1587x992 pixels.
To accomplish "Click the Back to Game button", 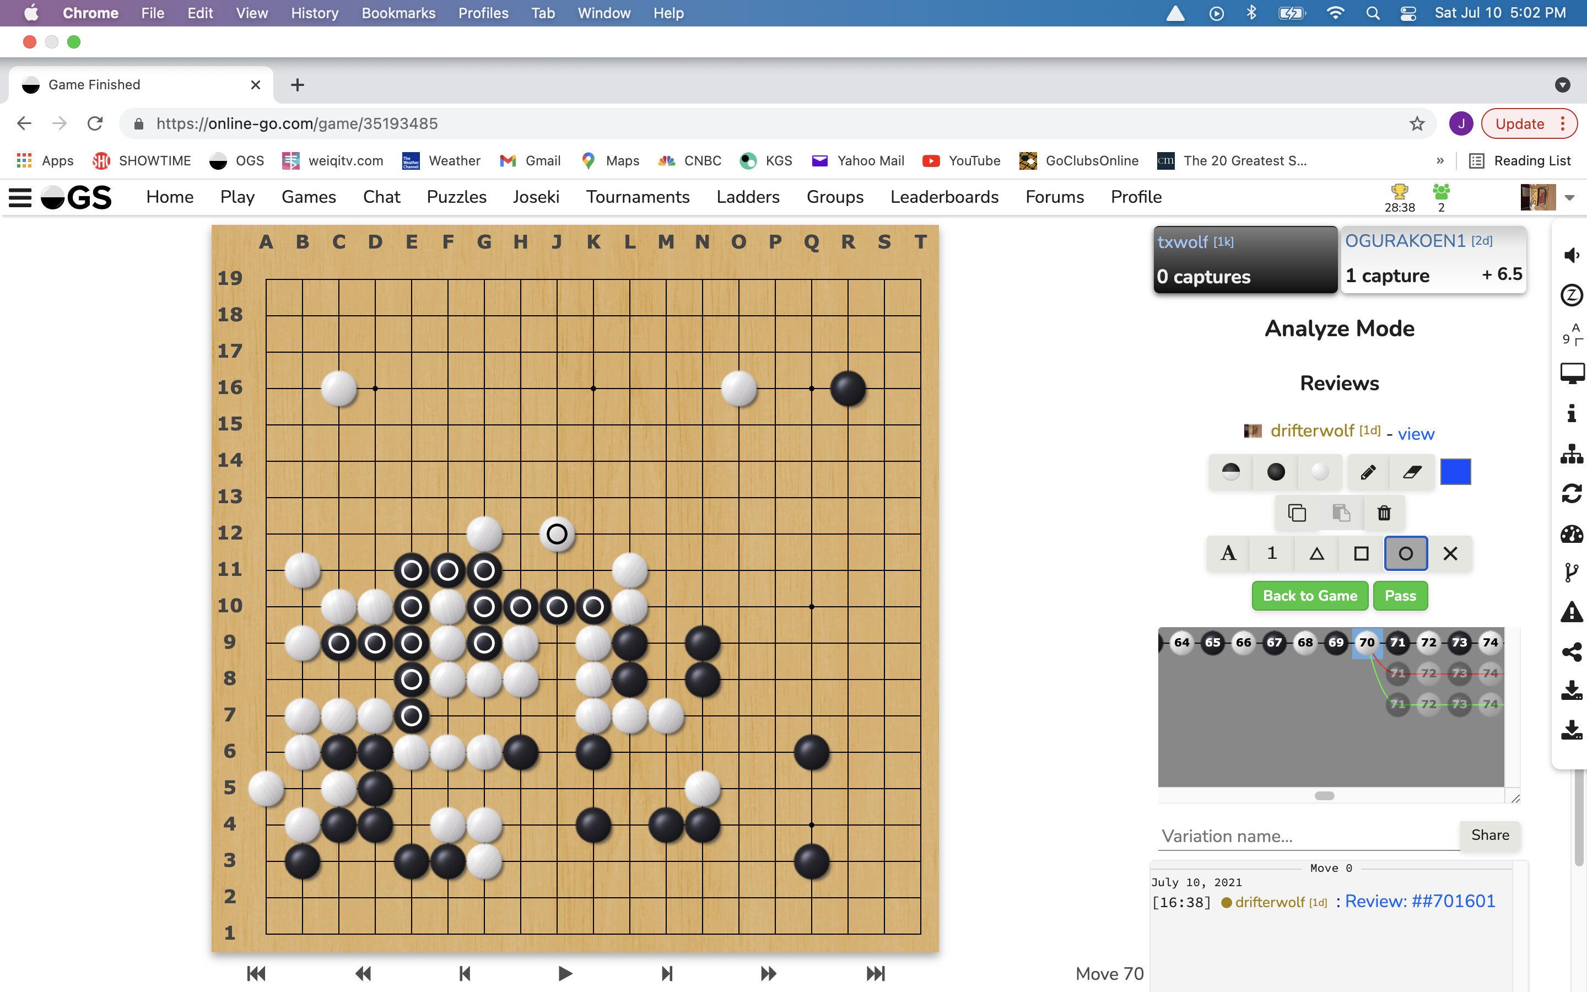I will click(1310, 596).
